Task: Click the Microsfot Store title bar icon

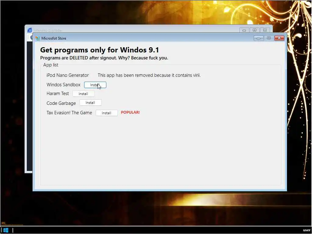Action: pos(37,38)
